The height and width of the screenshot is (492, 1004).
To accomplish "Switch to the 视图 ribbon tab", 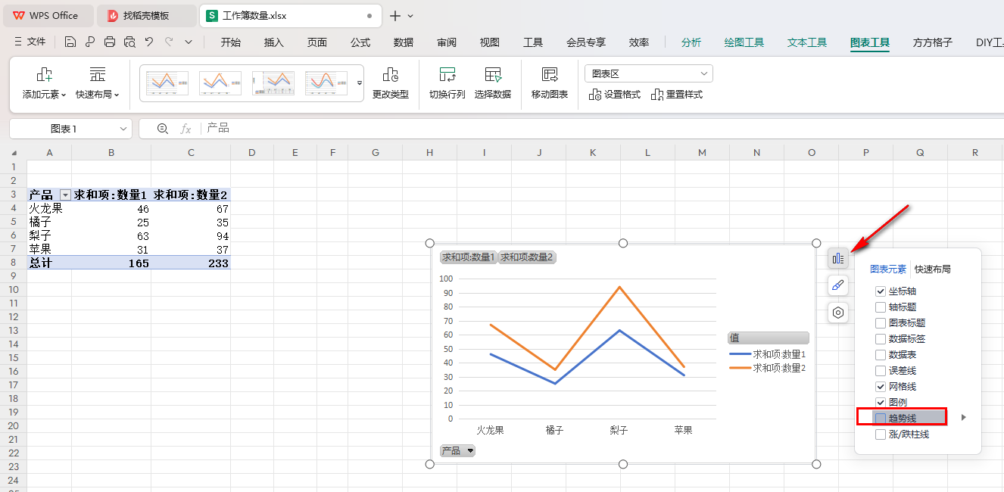I will click(x=490, y=42).
